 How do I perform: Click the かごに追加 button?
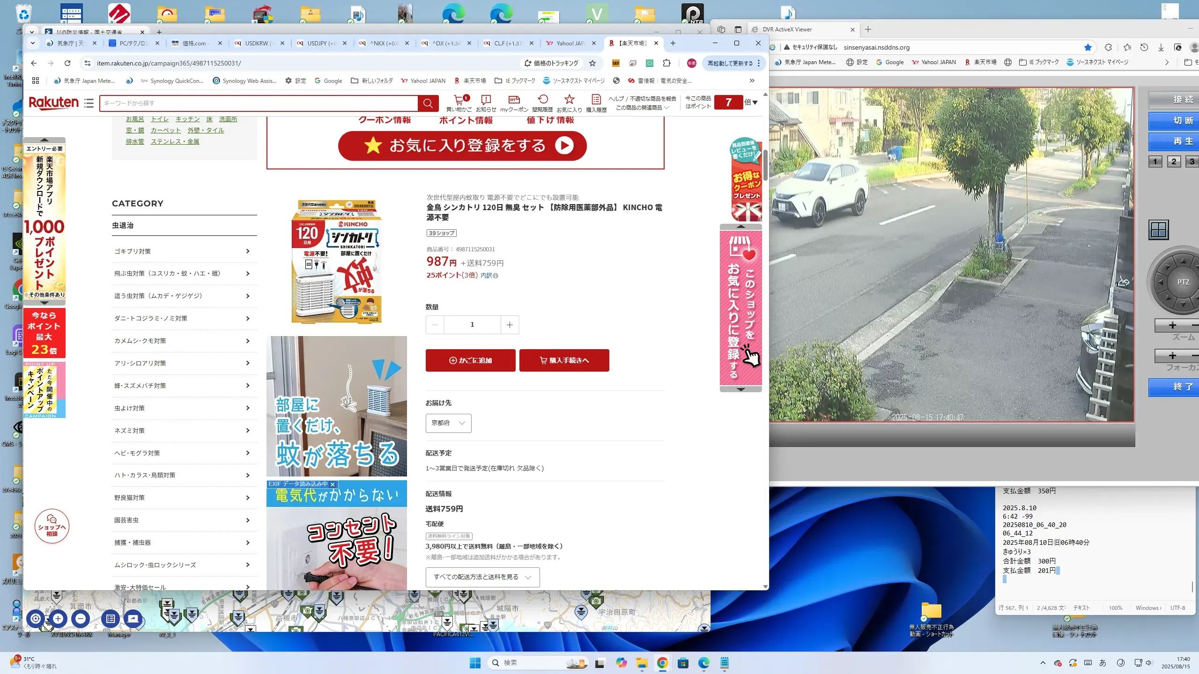[470, 360]
